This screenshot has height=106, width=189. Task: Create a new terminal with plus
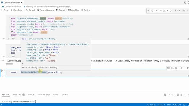point(172,95)
